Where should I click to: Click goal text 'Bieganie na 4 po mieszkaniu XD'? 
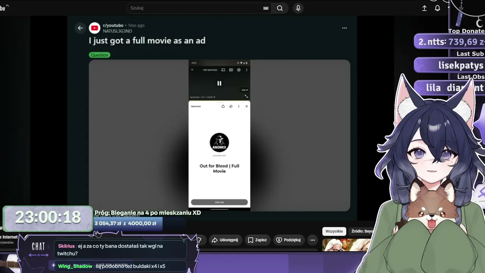156,213
